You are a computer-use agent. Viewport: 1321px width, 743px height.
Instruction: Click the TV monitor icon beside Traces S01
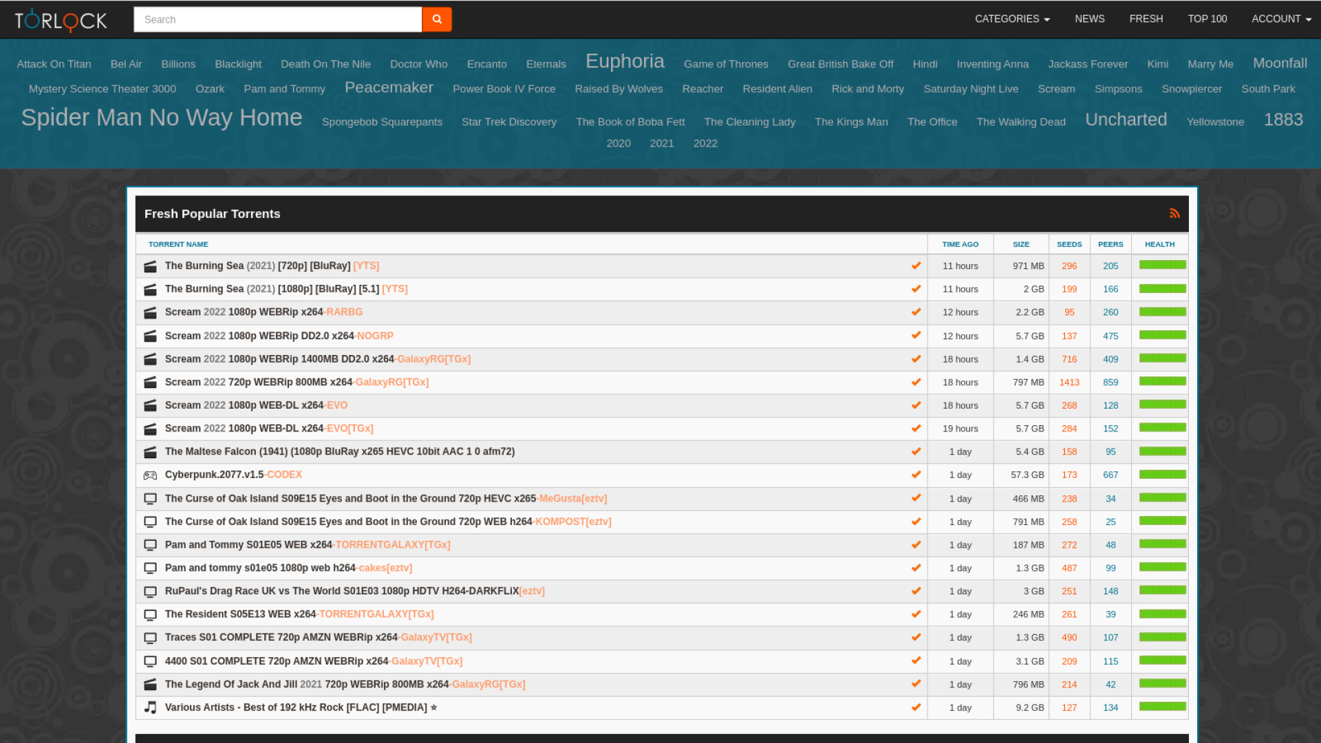[150, 638]
